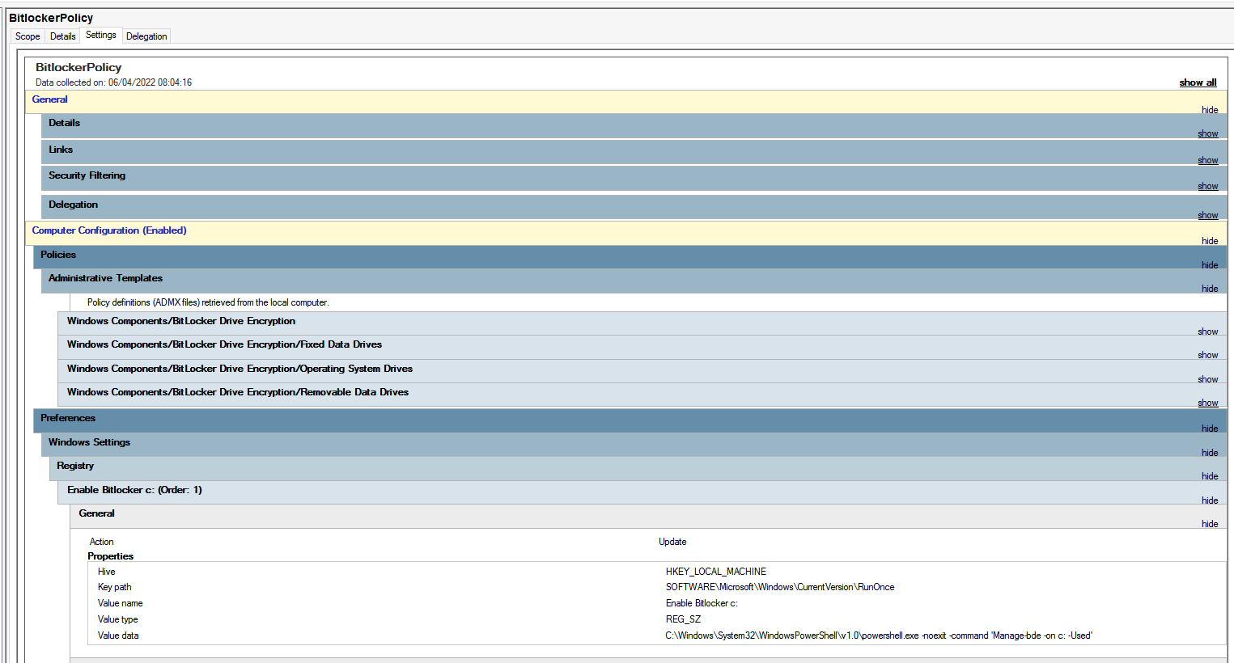Image resolution: width=1234 pixels, height=663 pixels.
Task: Collapse the Computer Configuration section
Action: 1209,240
